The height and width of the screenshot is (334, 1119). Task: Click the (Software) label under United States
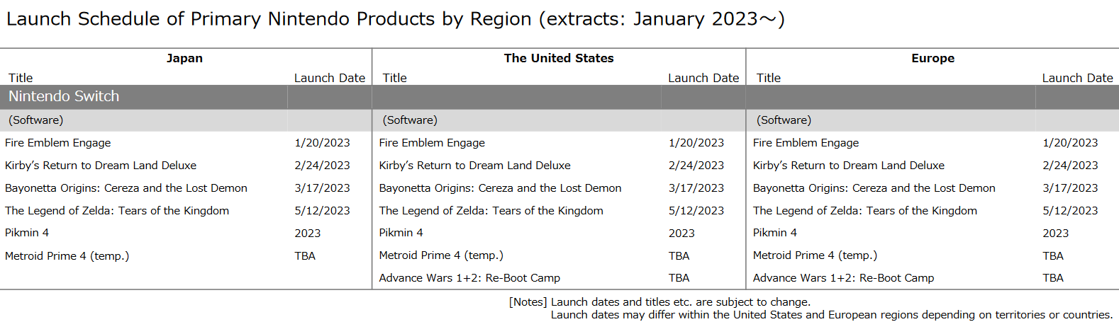coord(410,120)
